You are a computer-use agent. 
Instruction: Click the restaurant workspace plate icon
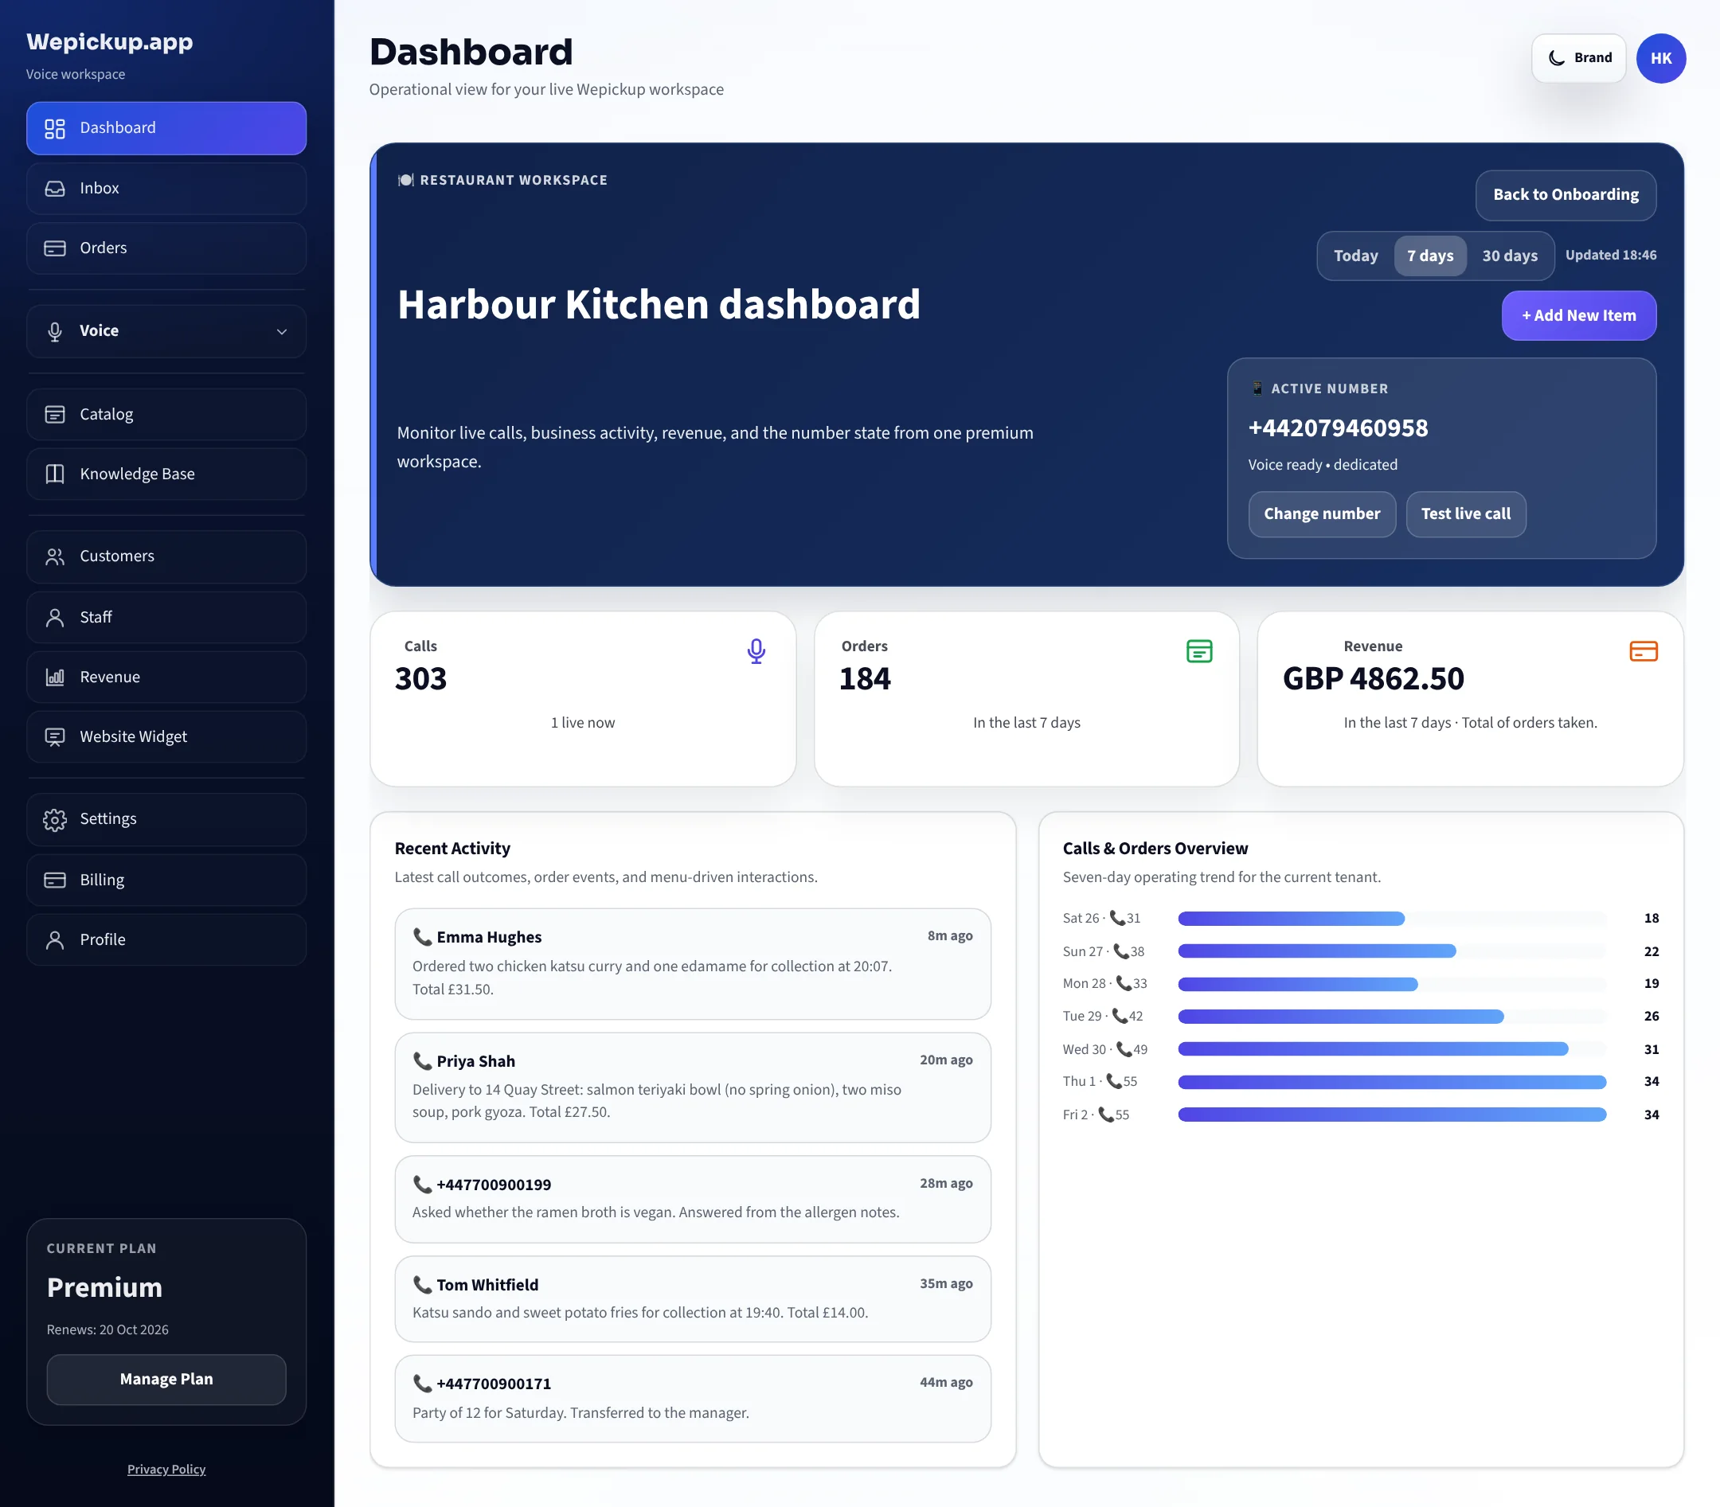[405, 180]
